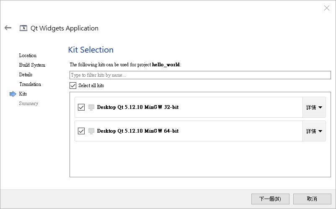The height and width of the screenshot is (209, 336).
Task: Select the Translation wizard step
Action: point(30,84)
